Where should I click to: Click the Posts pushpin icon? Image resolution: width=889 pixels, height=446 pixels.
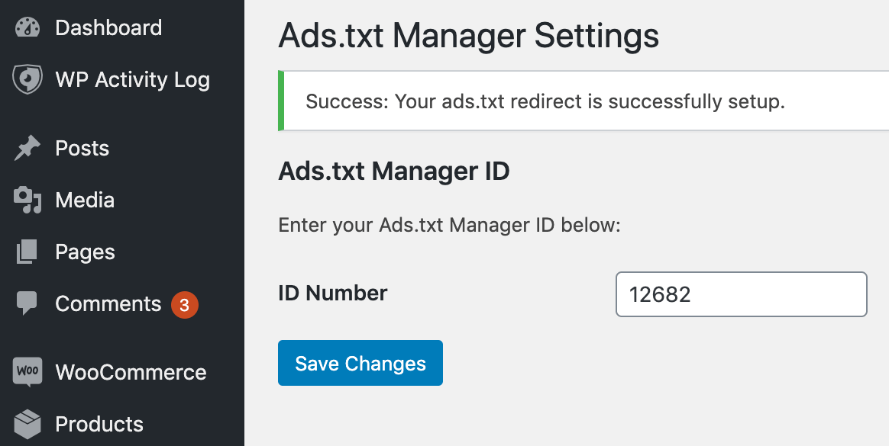tap(26, 148)
